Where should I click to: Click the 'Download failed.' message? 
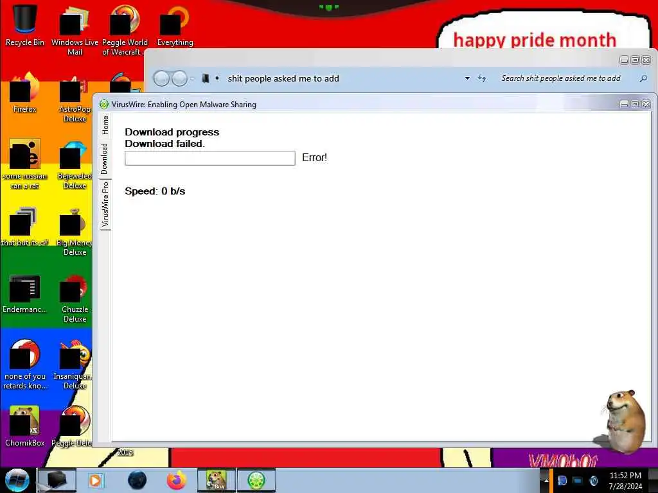(165, 143)
